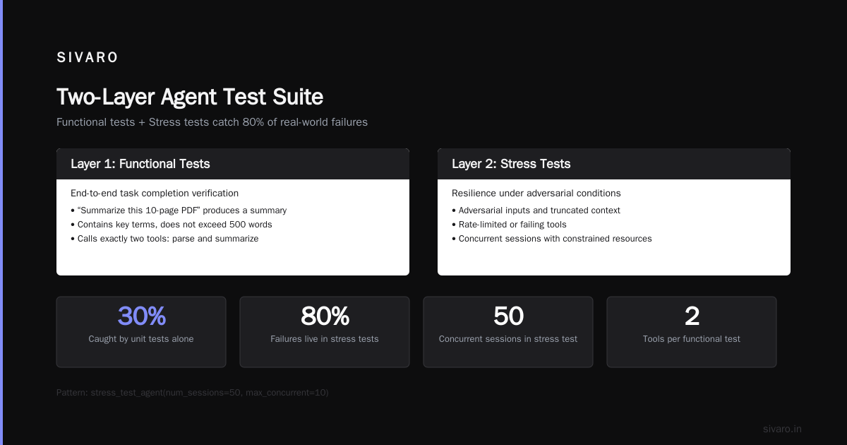This screenshot has width=847, height=445.
Task: Click the 50 concurrent sessions stat card
Action: 508,332
